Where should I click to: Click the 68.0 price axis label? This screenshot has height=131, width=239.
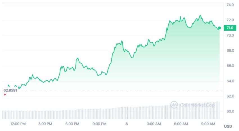coord(230,50)
